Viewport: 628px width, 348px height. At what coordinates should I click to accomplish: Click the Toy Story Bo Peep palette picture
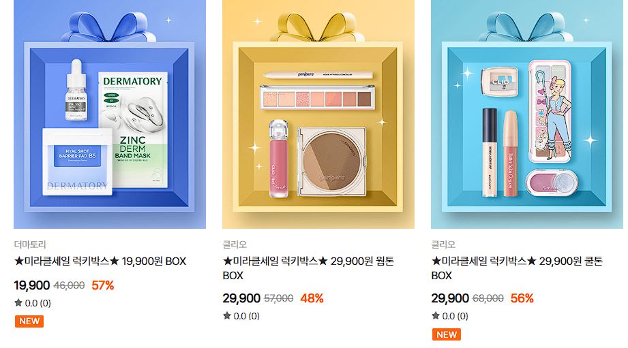pos(550,111)
